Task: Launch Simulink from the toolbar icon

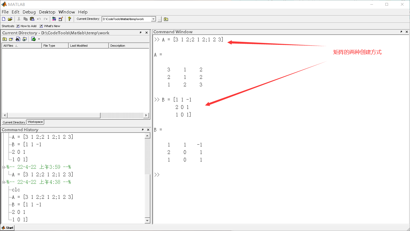Action: 54,19
